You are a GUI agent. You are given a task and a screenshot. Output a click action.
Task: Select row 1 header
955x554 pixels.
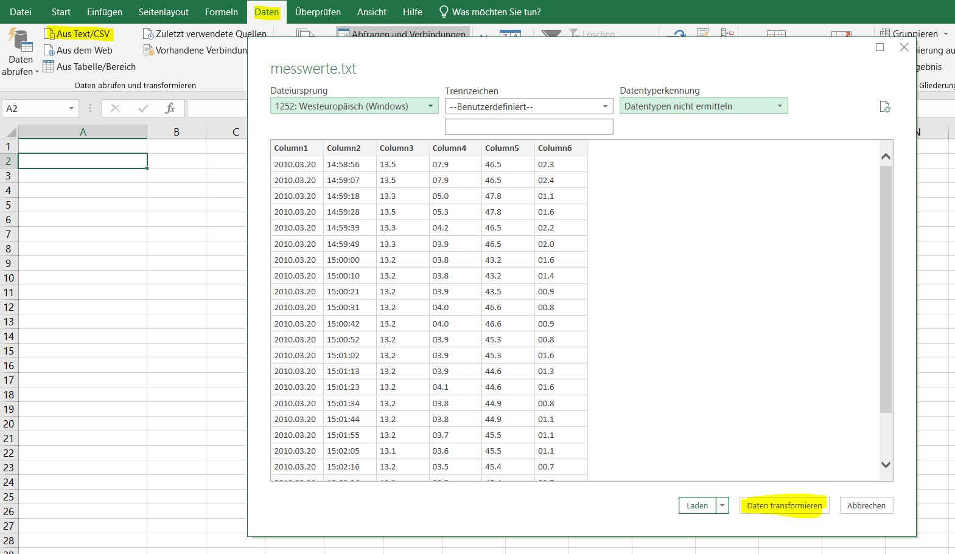(9, 147)
